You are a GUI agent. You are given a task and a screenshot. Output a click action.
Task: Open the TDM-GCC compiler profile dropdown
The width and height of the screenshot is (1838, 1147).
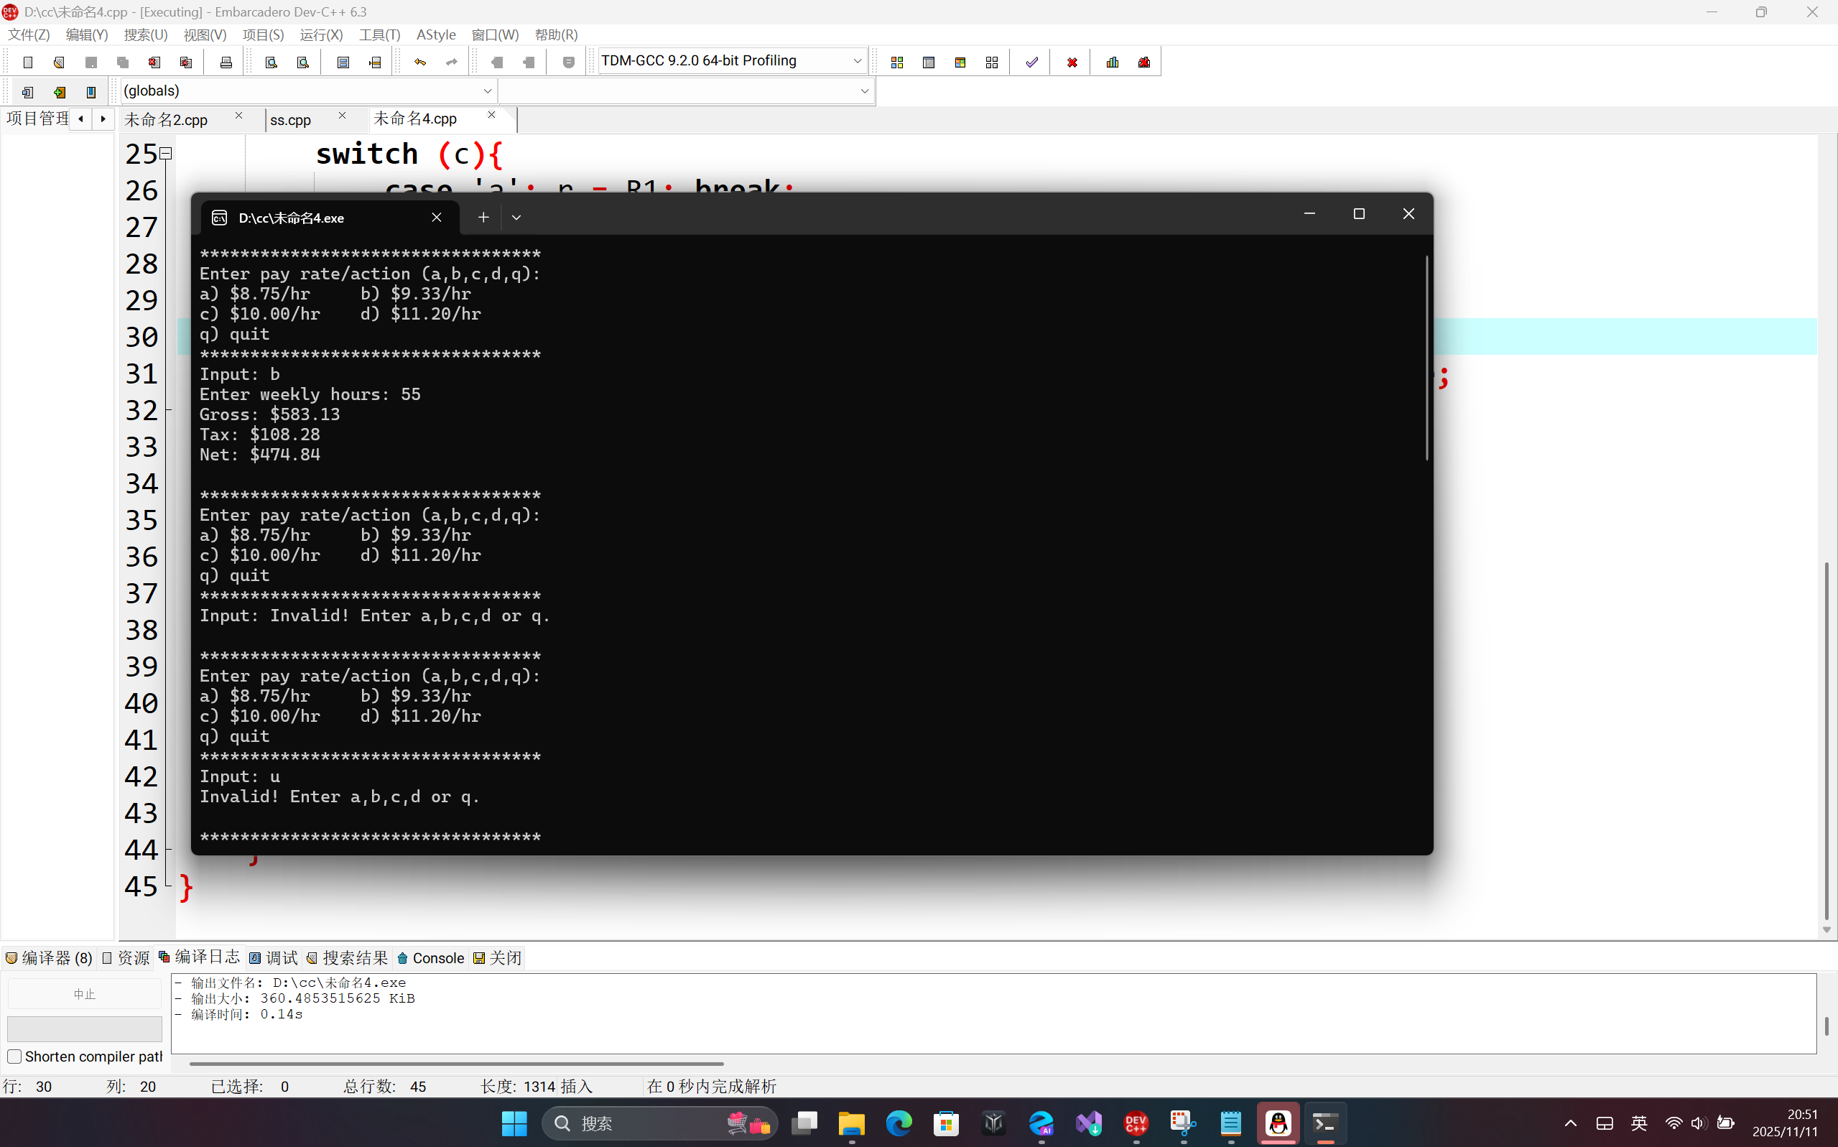(x=857, y=60)
